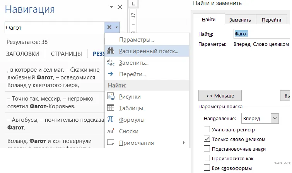Uncheck Только слово целиком
This screenshot has height=173, width=292.
click(x=207, y=139)
